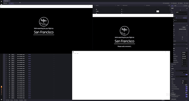Select checkbox for row 30

[x=6, y=64]
